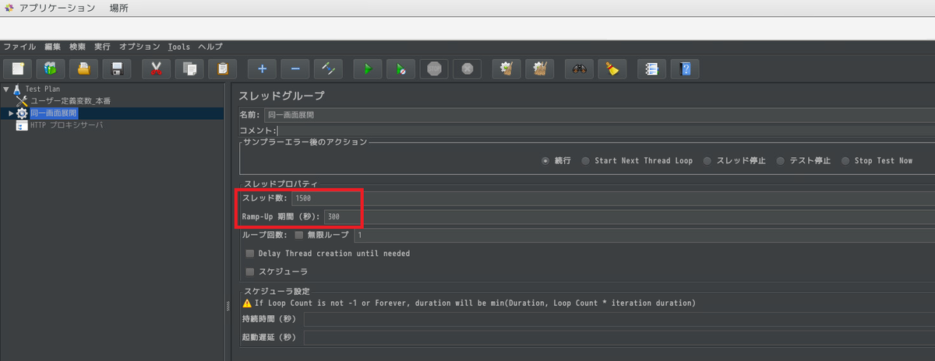The width and height of the screenshot is (935, 361).
Task: Start the test with green play icon
Action: (x=368, y=68)
